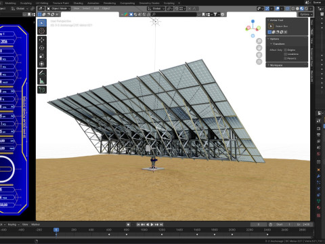Screen dimensions: 325x244
Task: Add a new workspace with the plus button
Action: (179, 3)
